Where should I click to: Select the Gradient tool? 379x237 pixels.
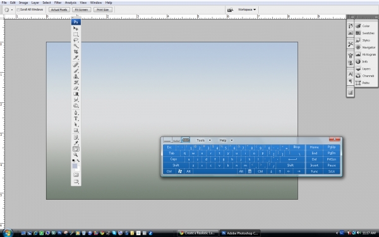[x=76, y=94]
